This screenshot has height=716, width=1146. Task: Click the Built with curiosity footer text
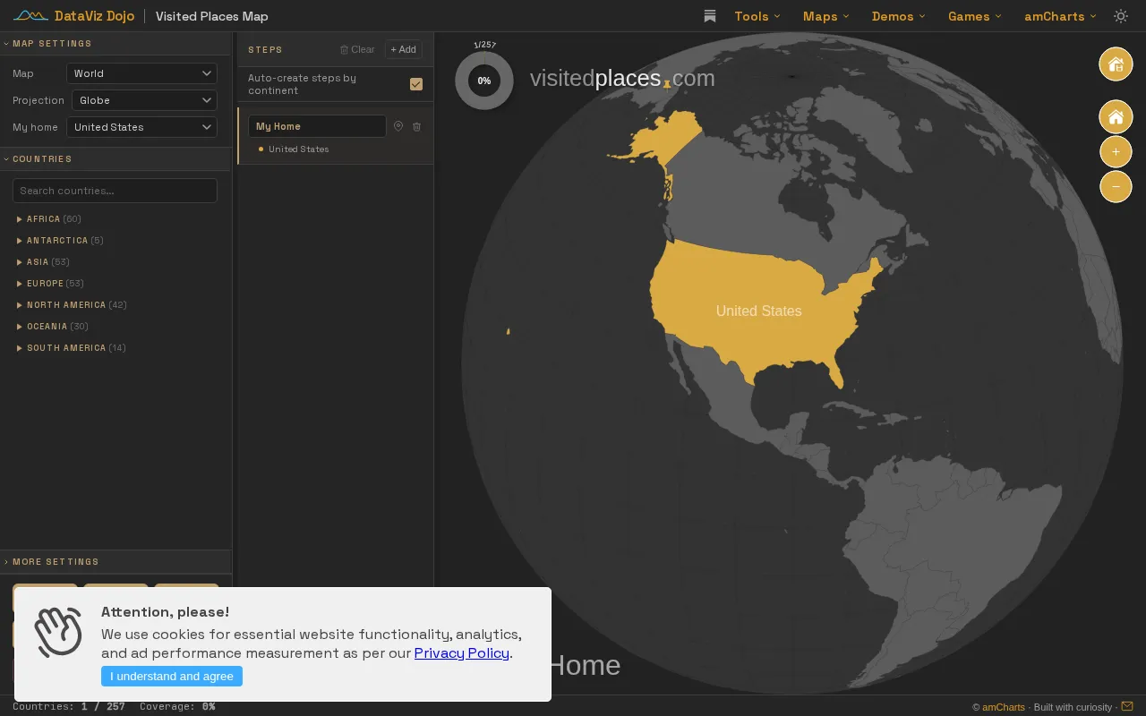tap(1073, 706)
